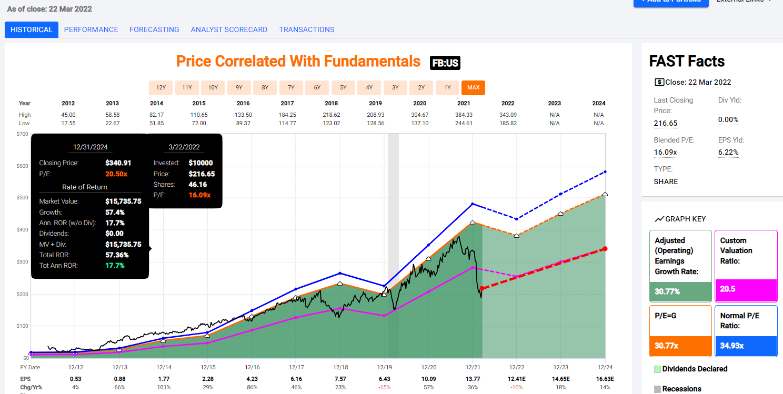Viewport: 783px width, 394px height.
Task: Click the EPS Yld value 6.22%
Action: coord(728,153)
